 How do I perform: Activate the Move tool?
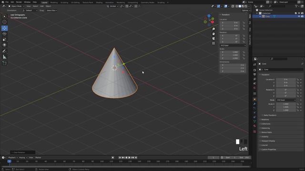pos(4,28)
